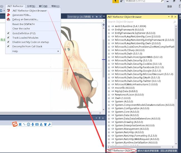Expand the Antlr3.Runtime node
Image resolution: width=181 pixels, height=153 pixels.
[x=109, y=26]
